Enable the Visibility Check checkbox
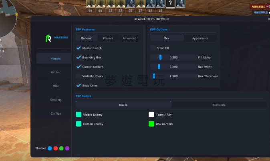 coord(79,76)
